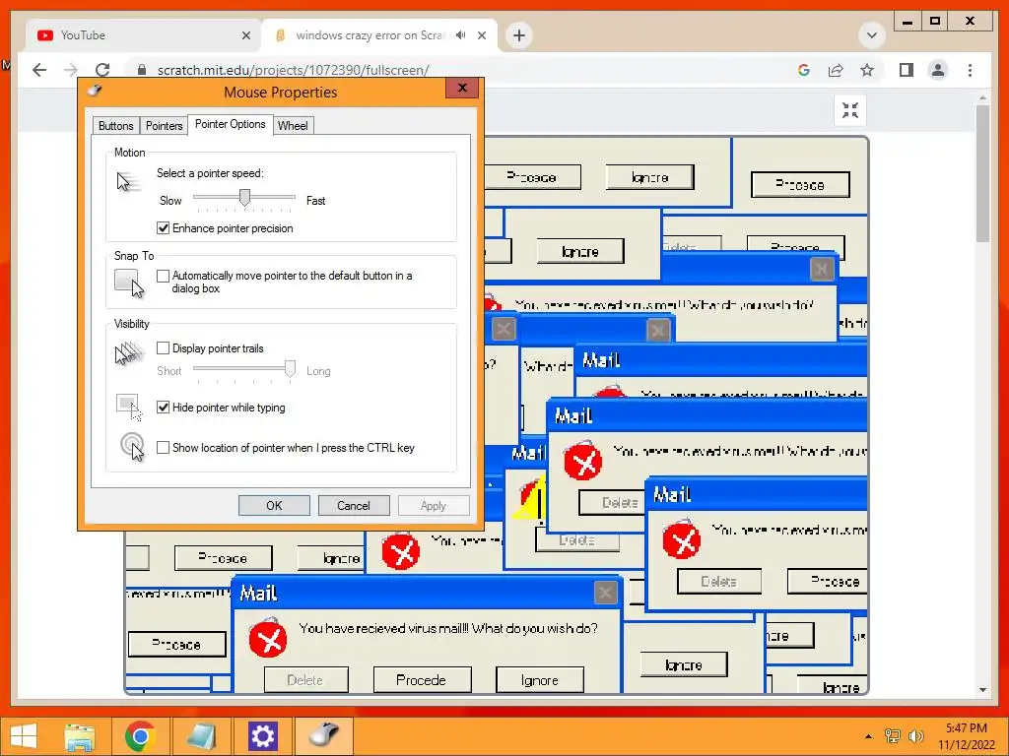Click the red error icon in front Mail dialog
This screenshot has height=756, width=1009.
tap(268, 638)
